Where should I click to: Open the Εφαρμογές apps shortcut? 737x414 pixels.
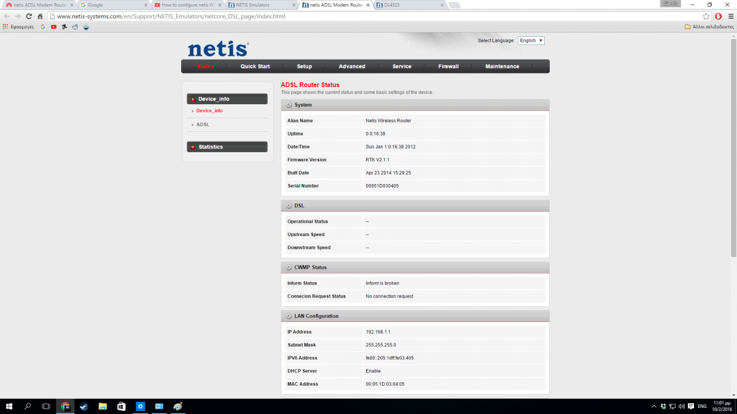click(18, 27)
